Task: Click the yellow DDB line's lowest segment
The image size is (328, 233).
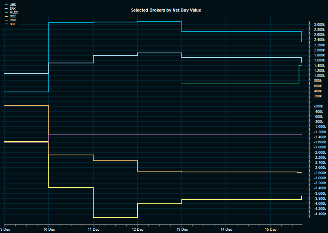Action: pos(115,218)
